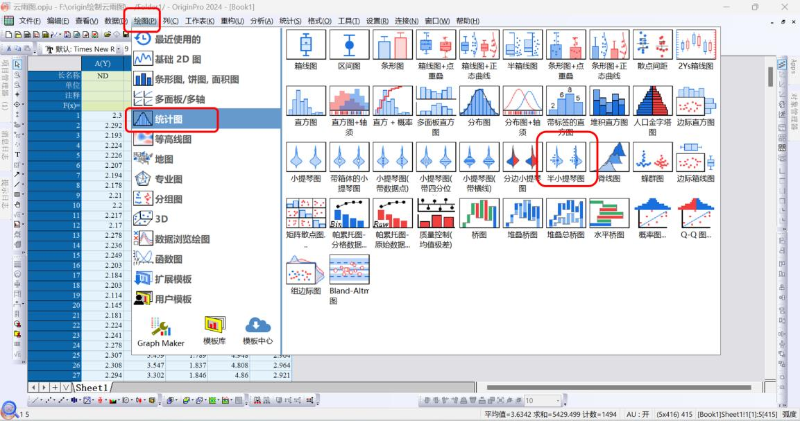The height and width of the screenshot is (421, 800).
Task: Choose the 边际直方图 marginal histogram
Action: tap(696, 106)
